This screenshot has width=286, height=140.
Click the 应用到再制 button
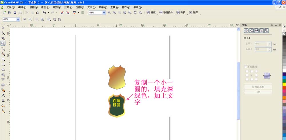258,87
